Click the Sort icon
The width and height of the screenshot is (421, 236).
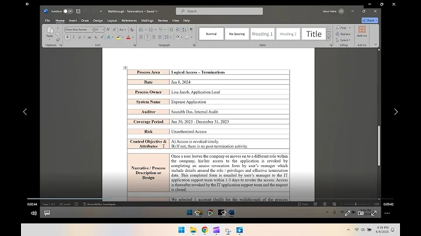click(x=184, y=29)
